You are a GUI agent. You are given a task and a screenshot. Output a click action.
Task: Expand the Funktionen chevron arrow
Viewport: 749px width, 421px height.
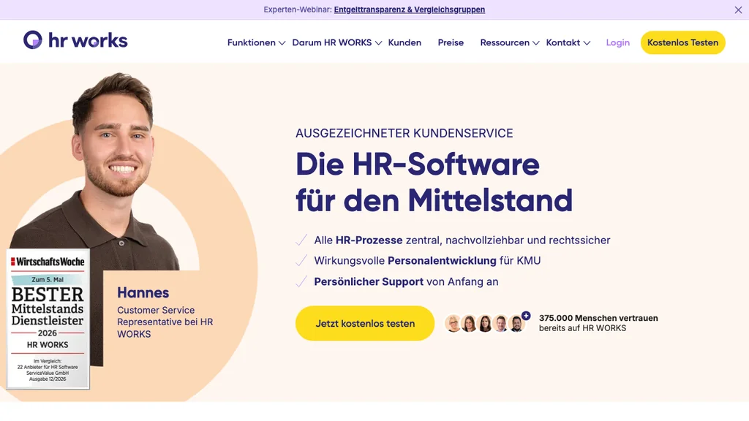pyautogui.click(x=282, y=43)
